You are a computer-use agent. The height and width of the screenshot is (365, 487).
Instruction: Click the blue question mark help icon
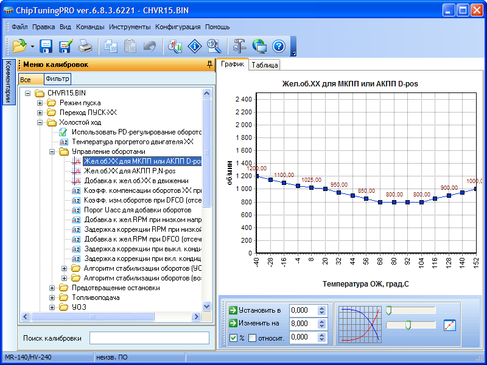(x=279, y=46)
